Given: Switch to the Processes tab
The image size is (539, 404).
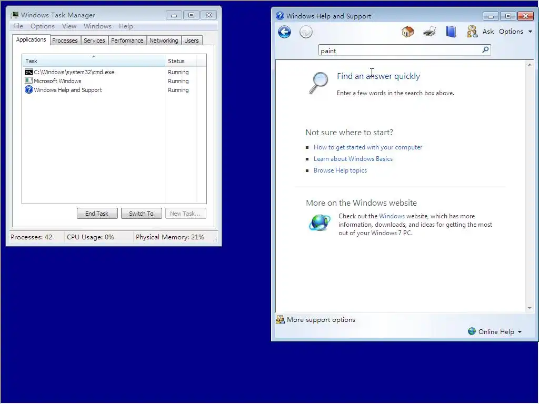Looking at the screenshot, I should click(x=65, y=41).
